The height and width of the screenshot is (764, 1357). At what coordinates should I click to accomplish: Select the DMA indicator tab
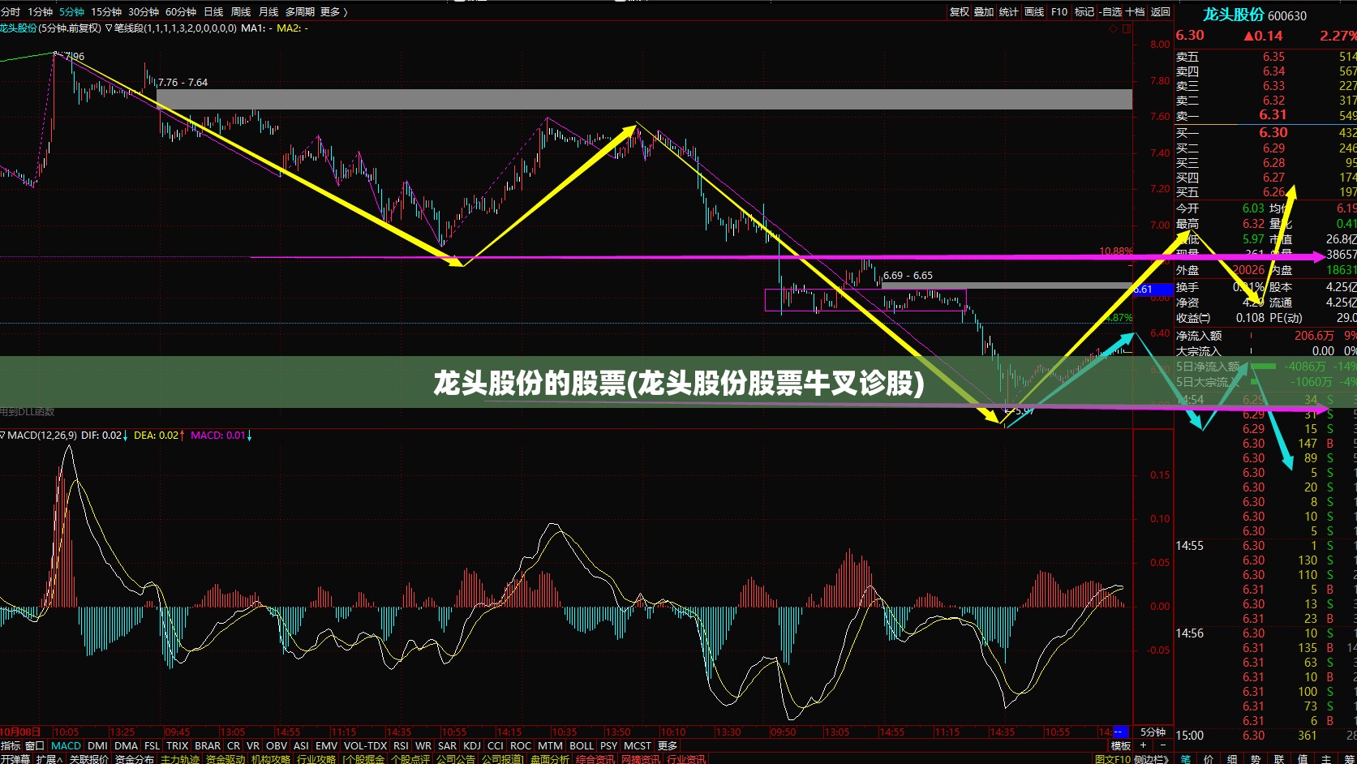click(126, 745)
